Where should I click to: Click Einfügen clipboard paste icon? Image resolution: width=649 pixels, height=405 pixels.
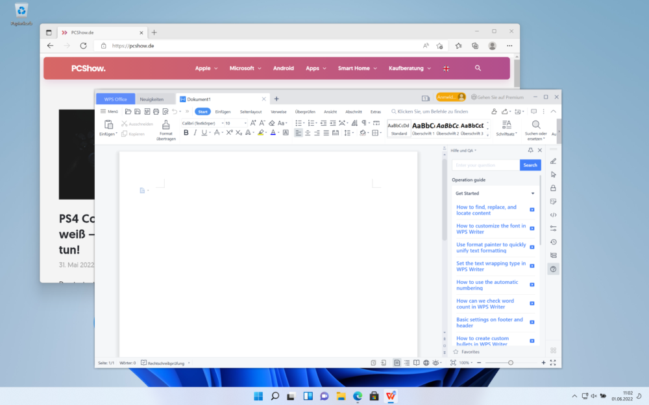coord(108,125)
